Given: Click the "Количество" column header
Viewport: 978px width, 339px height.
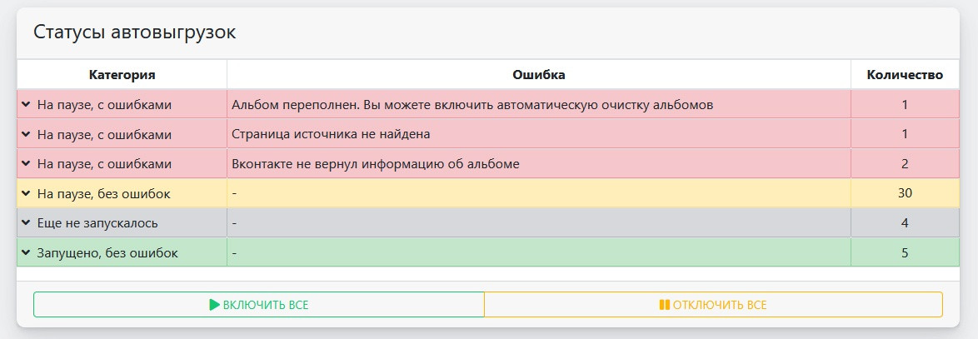Looking at the screenshot, I should tap(905, 75).
